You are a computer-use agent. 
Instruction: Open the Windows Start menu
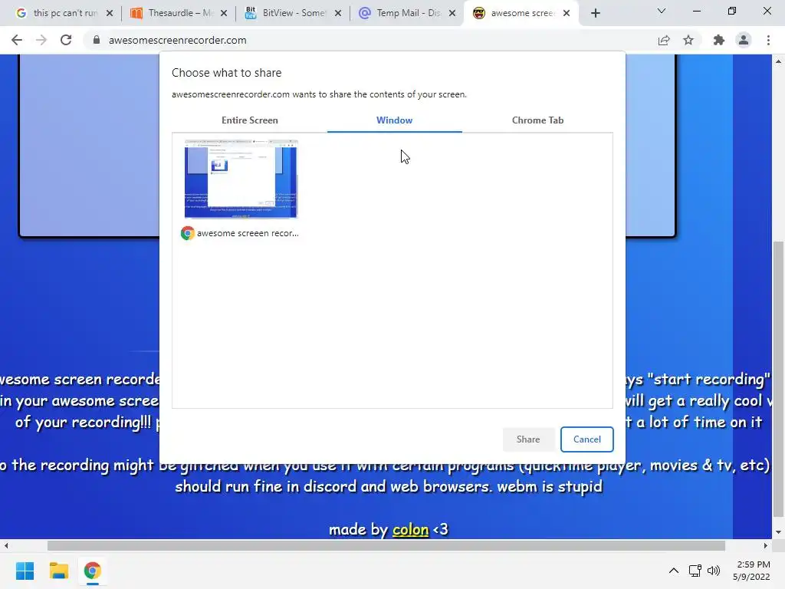coord(25,571)
